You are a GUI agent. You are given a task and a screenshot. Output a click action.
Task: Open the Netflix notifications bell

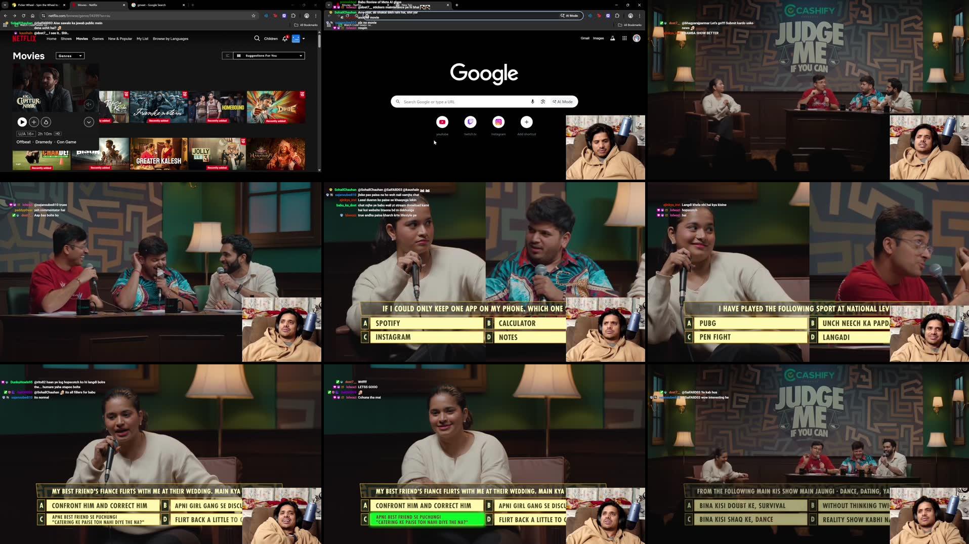point(284,38)
